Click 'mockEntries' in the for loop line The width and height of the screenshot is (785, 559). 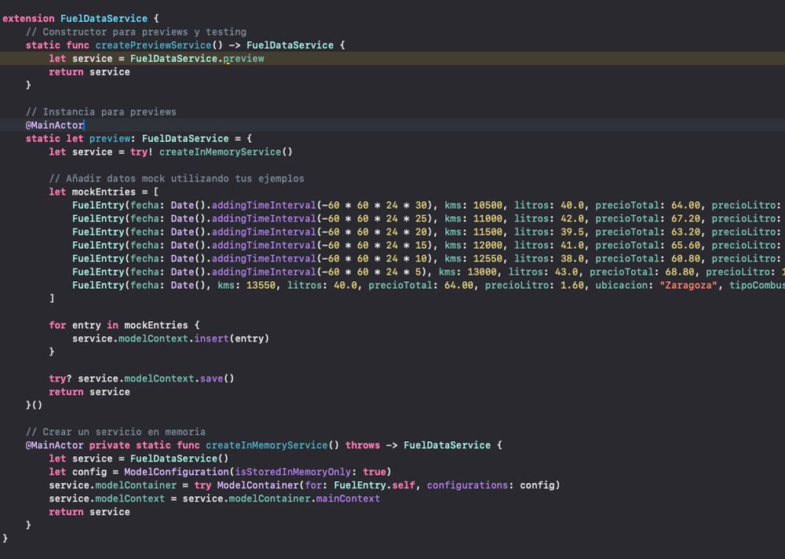pyautogui.click(x=156, y=325)
